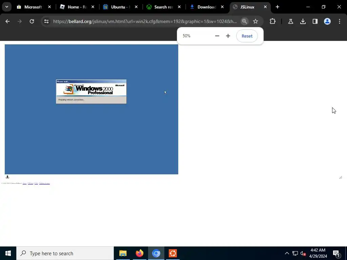Open the Technical notes footer link
The image size is (347, 260).
44,183
